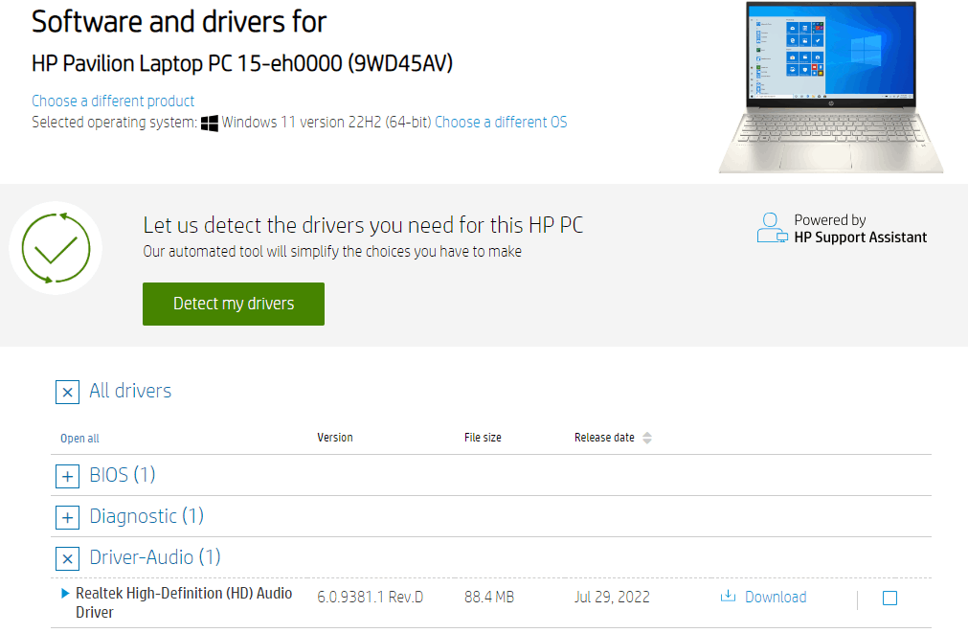Click the Detect my drivers button
Screen dimensions: 968x633
(x=234, y=304)
